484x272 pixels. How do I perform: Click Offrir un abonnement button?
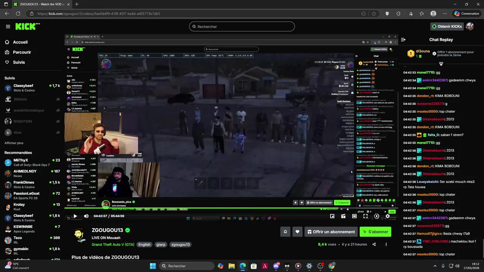point(331,232)
